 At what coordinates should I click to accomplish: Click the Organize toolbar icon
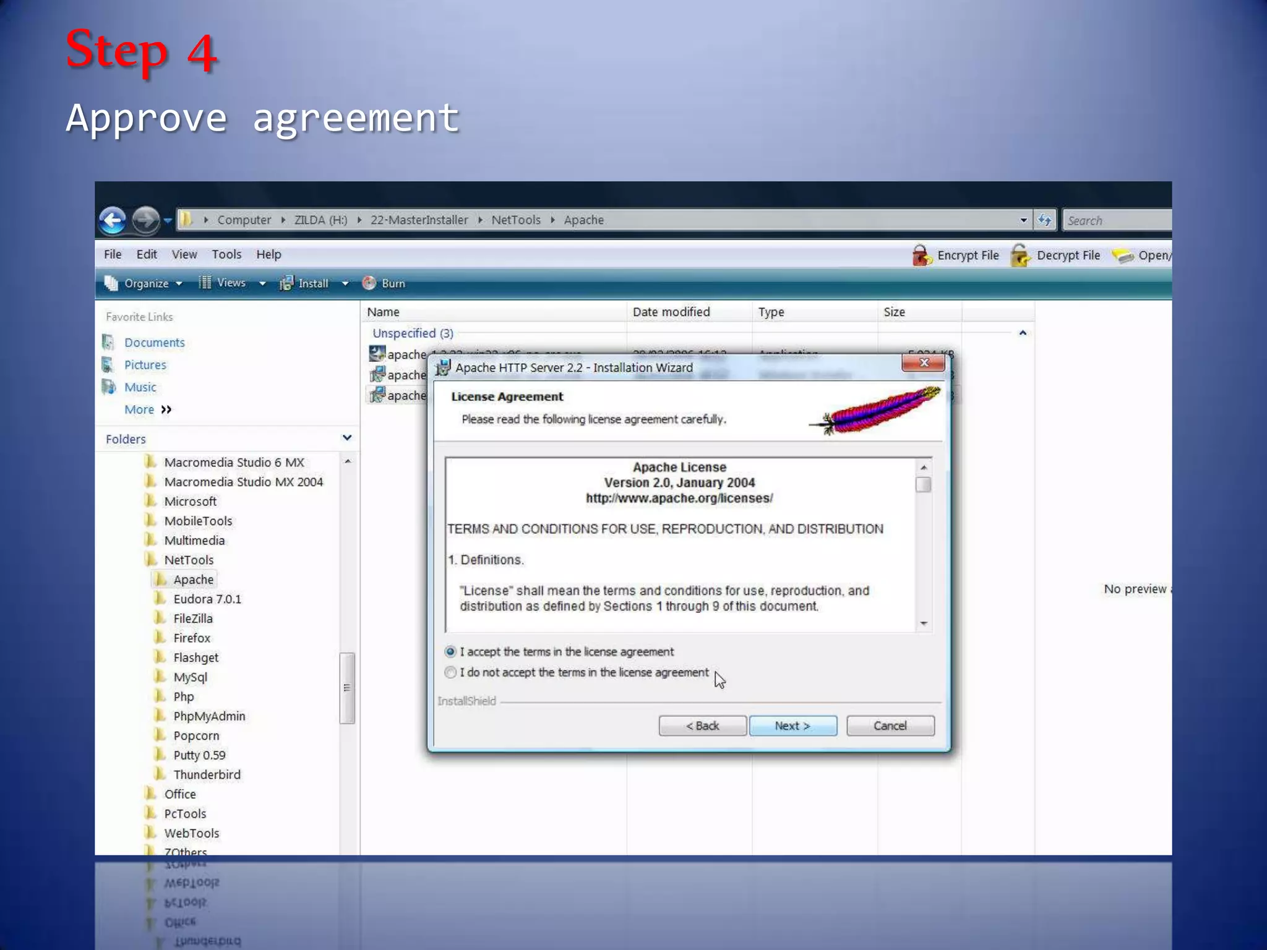point(111,283)
